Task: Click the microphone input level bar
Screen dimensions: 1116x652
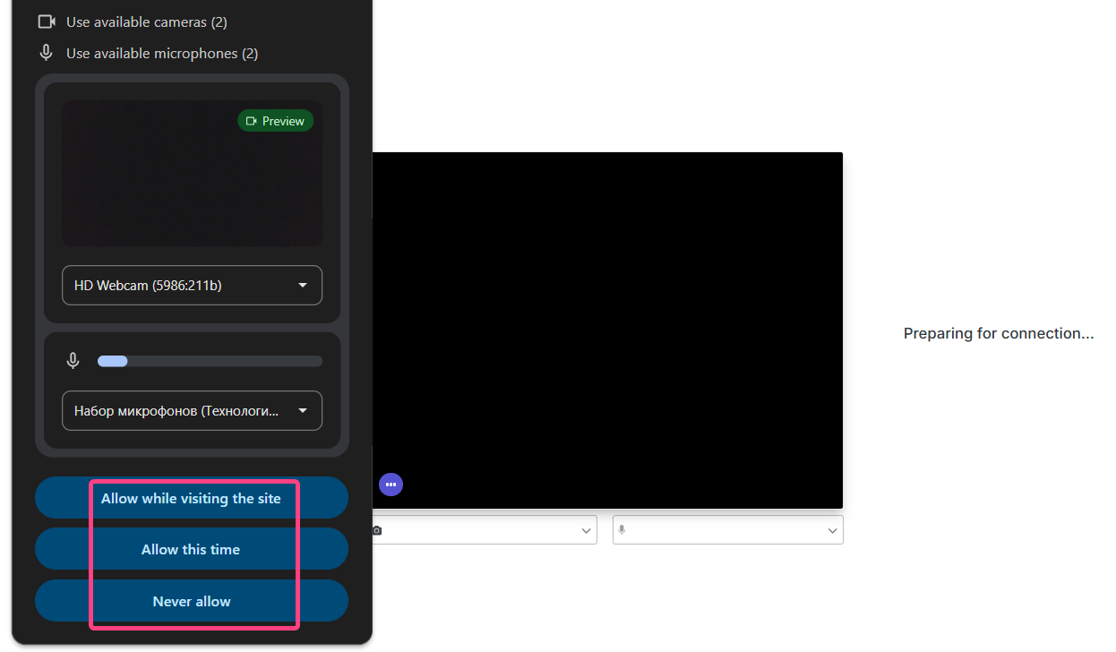Action: 210,361
